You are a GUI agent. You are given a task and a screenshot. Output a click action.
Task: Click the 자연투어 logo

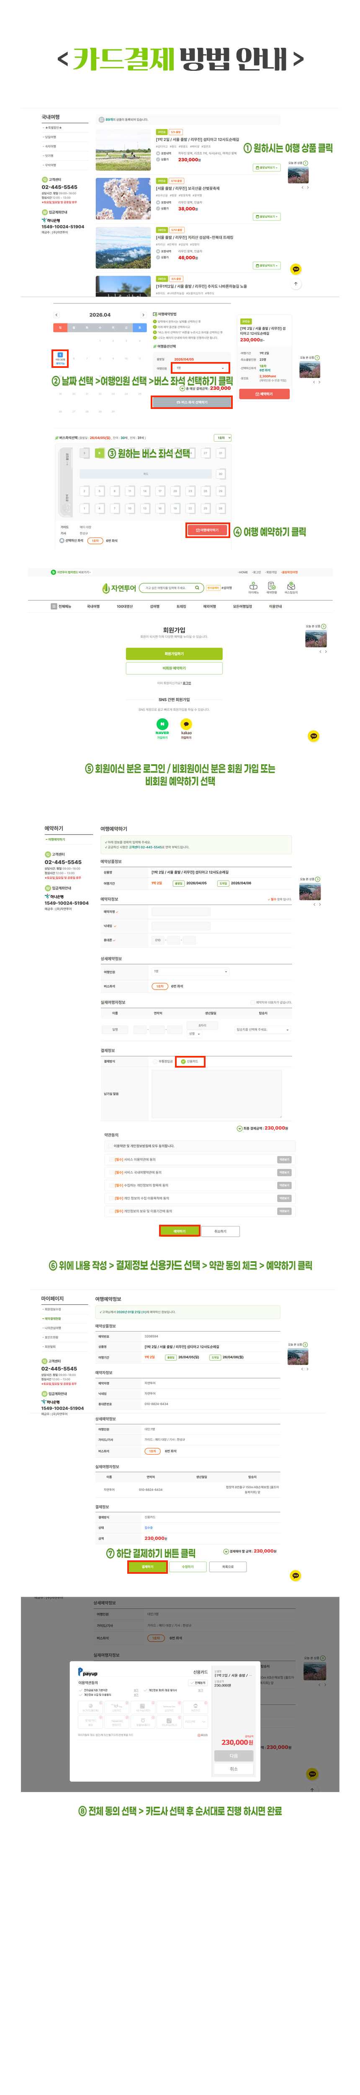coord(118,588)
